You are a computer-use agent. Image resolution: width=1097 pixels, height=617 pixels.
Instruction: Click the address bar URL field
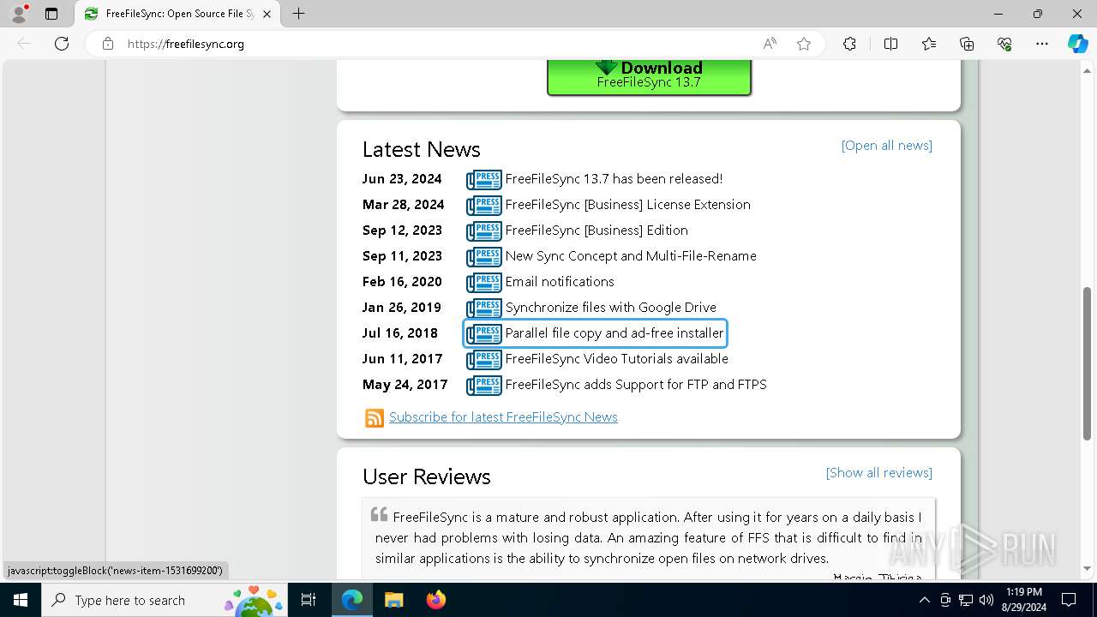[x=437, y=44]
